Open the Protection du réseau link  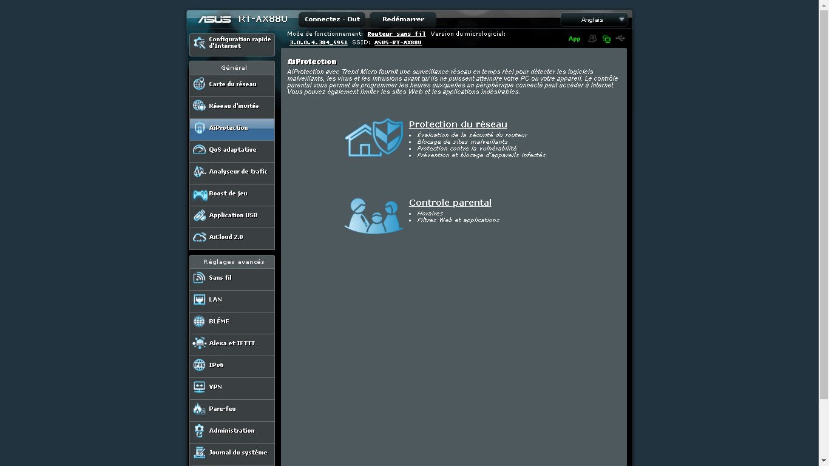click(458, 124)
